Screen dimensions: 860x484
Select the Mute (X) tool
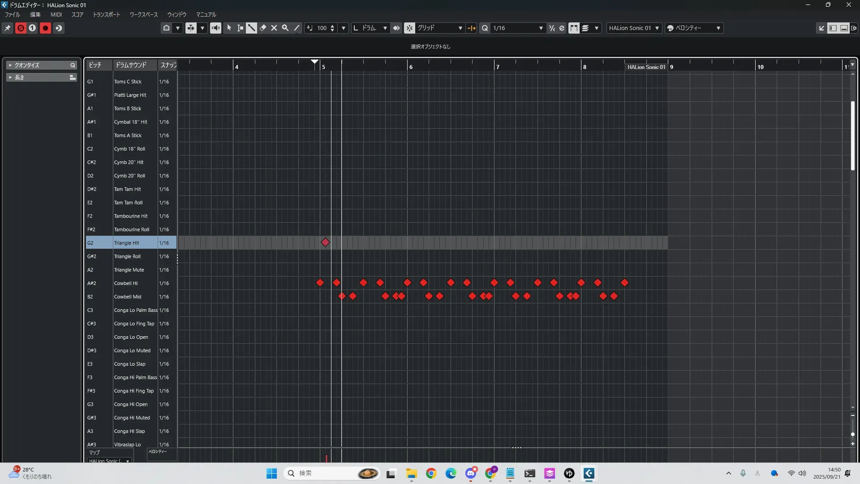[x=274, y=28]
